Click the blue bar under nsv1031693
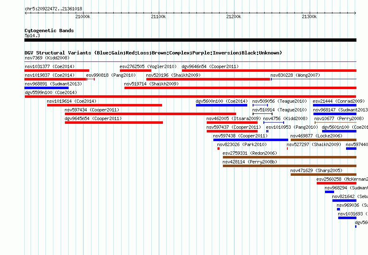The width and height of the screenshot is (368, 255). (x=347, y=218)
